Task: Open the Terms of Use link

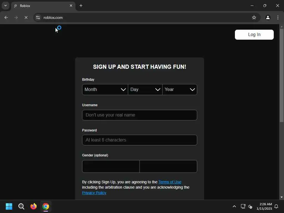Action: (170, 182)
